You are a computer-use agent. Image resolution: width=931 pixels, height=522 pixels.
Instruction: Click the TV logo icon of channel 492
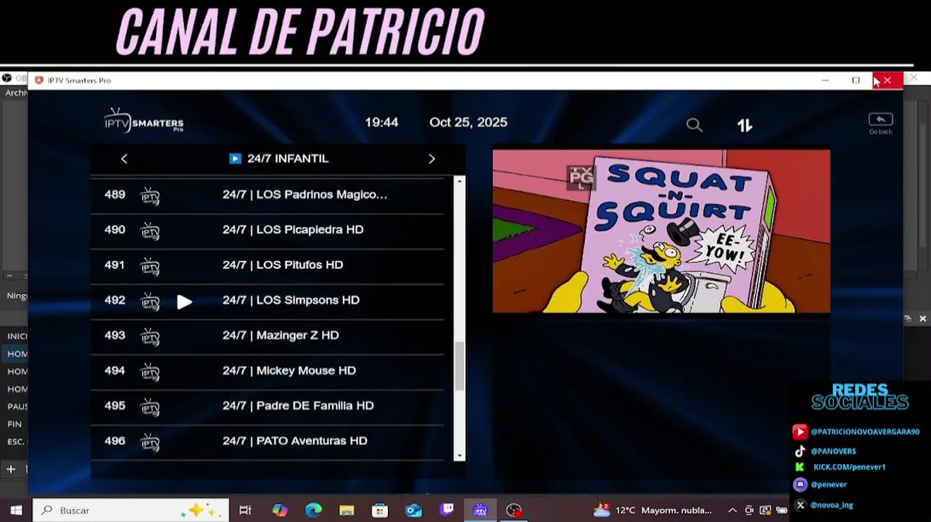(x=150, y=302)
